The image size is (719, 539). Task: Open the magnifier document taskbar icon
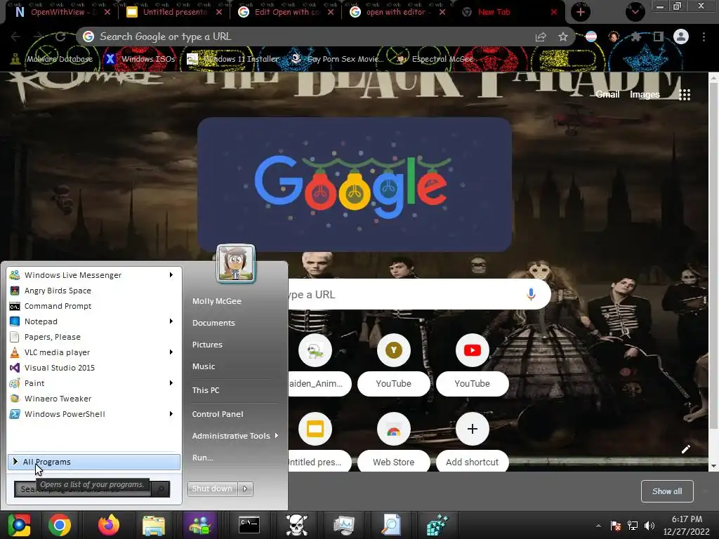tap(392, 525)
